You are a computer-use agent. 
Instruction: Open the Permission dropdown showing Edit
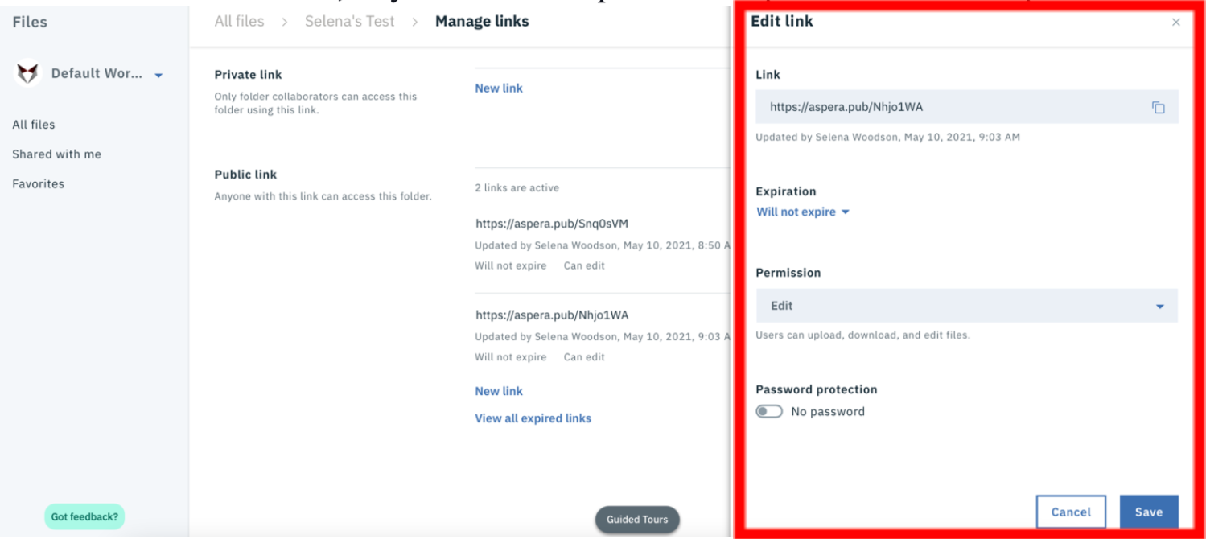[965, 306]
